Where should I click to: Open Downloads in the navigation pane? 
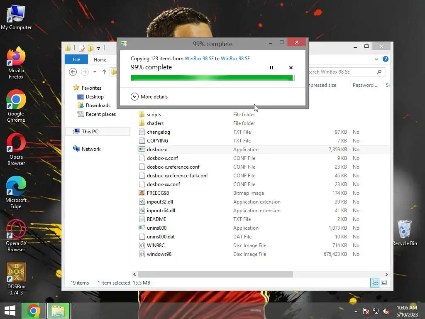coord(98,106)
